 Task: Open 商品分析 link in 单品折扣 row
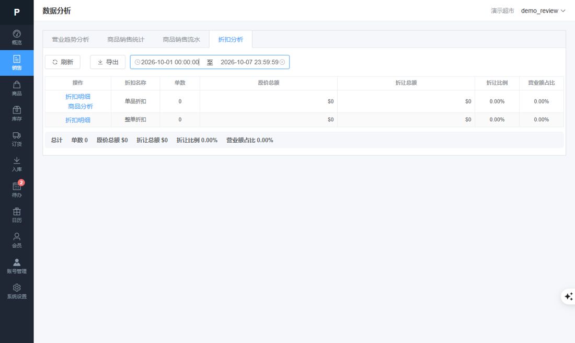80,106
